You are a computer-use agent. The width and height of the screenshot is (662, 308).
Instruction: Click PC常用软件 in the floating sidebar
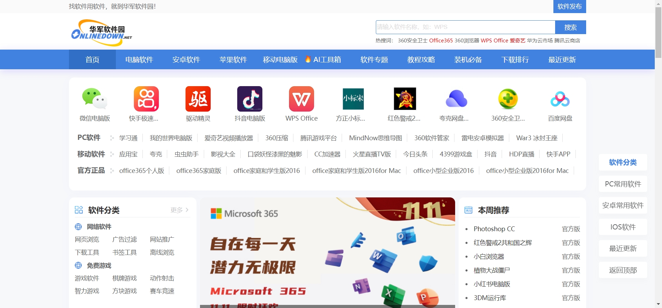point(623,184)
